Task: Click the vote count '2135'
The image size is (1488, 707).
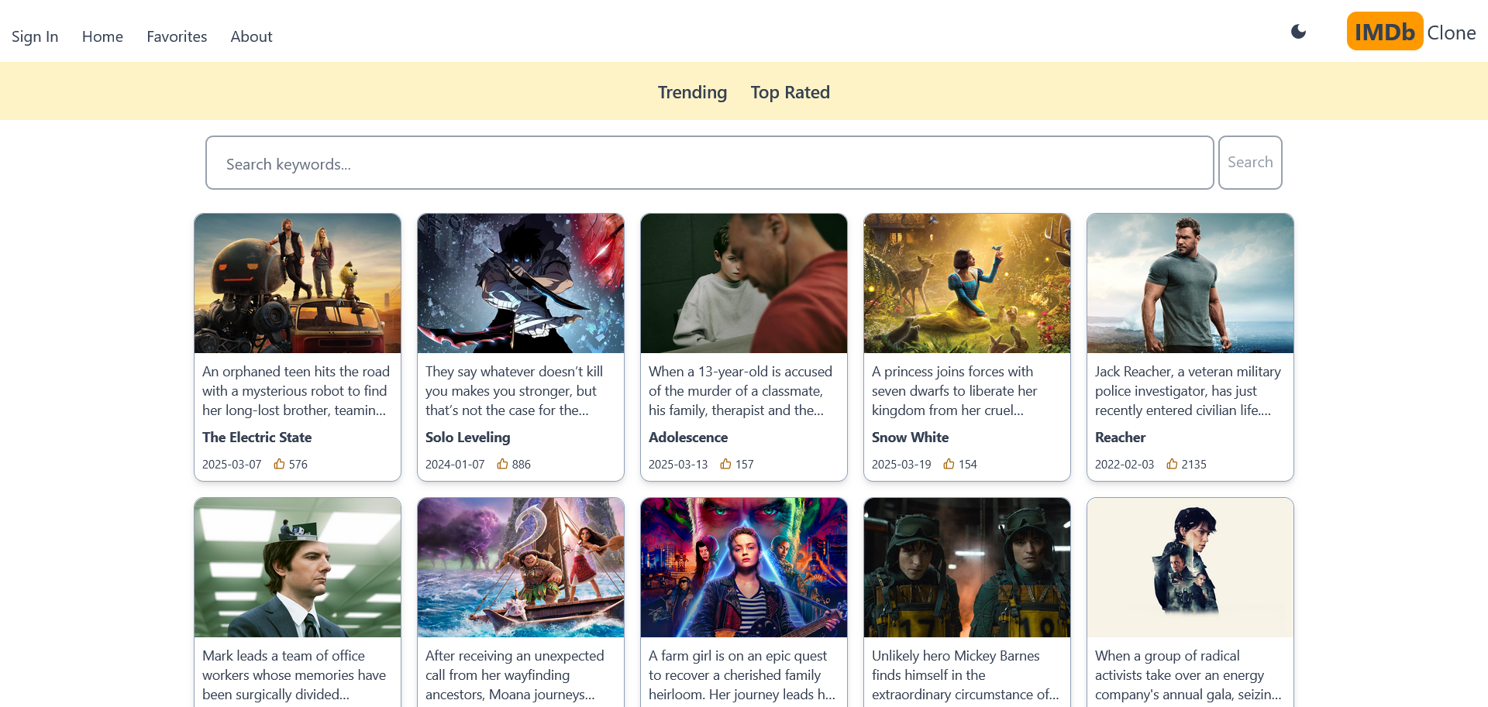Action: [x=1194, y=464]
